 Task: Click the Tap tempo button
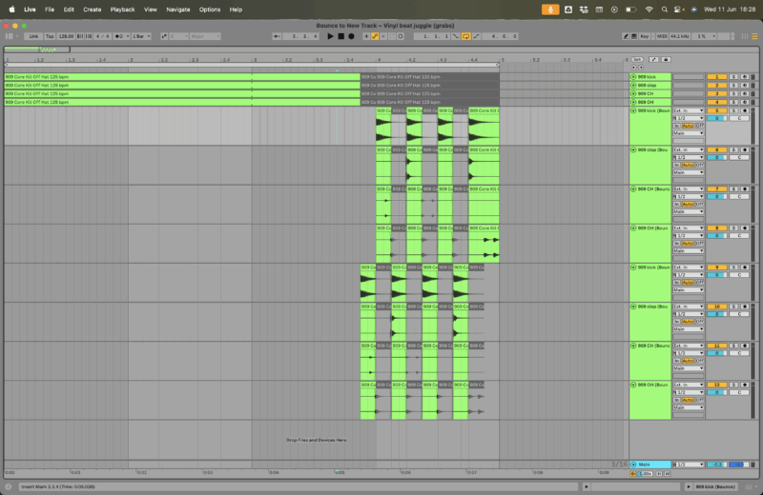50,36
